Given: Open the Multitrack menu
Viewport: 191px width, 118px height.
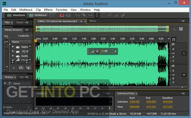Looking at the screenshot, I should click(x=26, y=10).
